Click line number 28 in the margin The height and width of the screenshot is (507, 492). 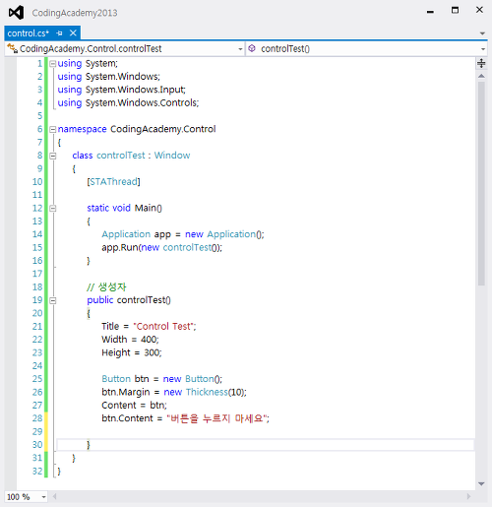[x=37, y=418]
